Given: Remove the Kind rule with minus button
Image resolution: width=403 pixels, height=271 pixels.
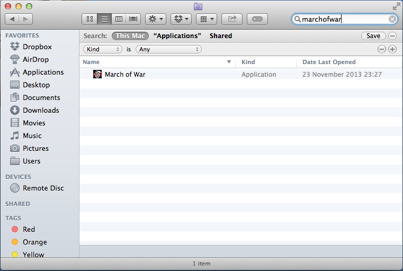Looking at the screenshot, I should [x=382, y=49].
